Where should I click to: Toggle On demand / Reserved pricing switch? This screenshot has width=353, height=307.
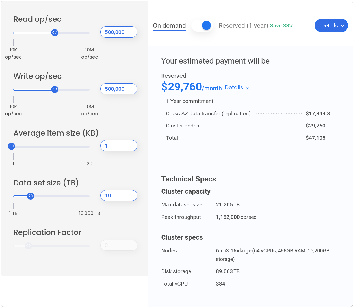[202, 26]
